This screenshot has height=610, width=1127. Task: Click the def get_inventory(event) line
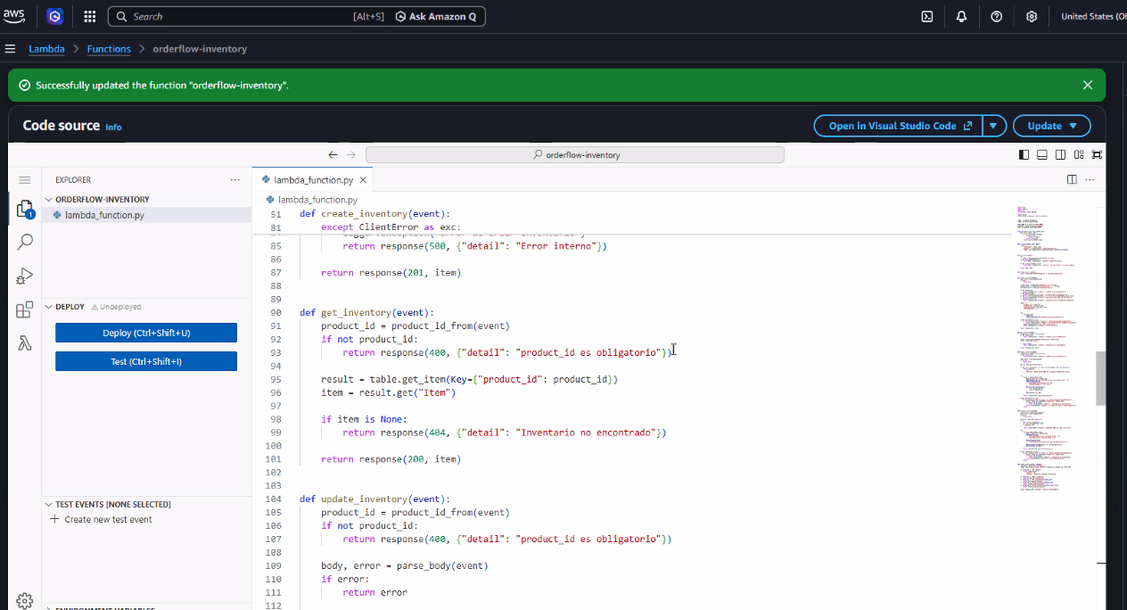(x=366, y=313)
